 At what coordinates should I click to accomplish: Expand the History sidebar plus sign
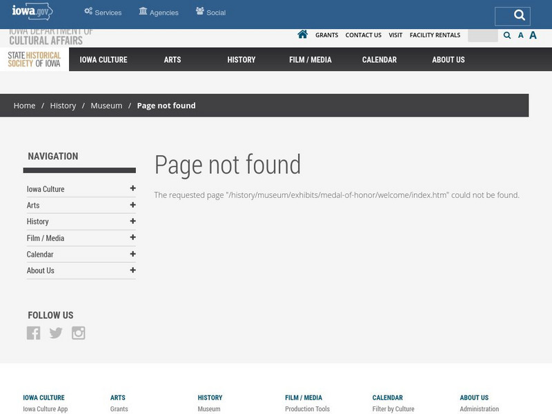pos(132,221)
